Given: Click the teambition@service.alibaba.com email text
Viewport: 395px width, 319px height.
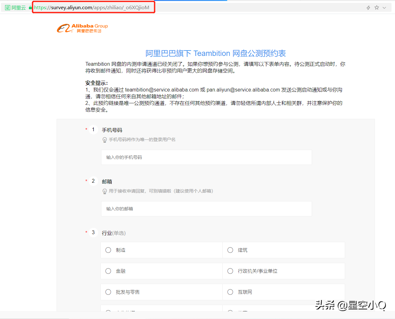Looking at the screenshot, I should [162, 90].
